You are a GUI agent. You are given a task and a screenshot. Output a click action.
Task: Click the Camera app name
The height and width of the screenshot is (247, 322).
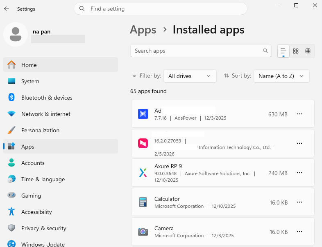164,228
